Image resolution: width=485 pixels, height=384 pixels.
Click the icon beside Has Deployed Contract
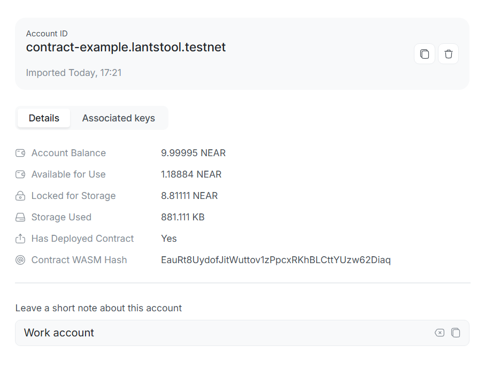click(x=20, y=239)
